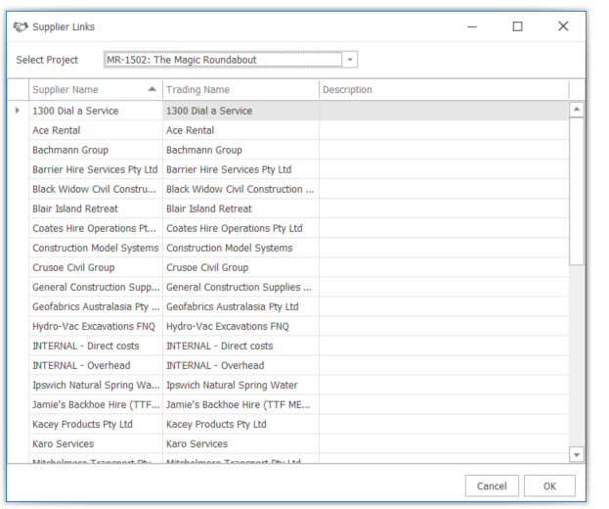Image resolution: width=609 pixels, height=509 pixels.
Task: Select Hydro-Vac Excavations FNQ row
Action: (95, 326)
